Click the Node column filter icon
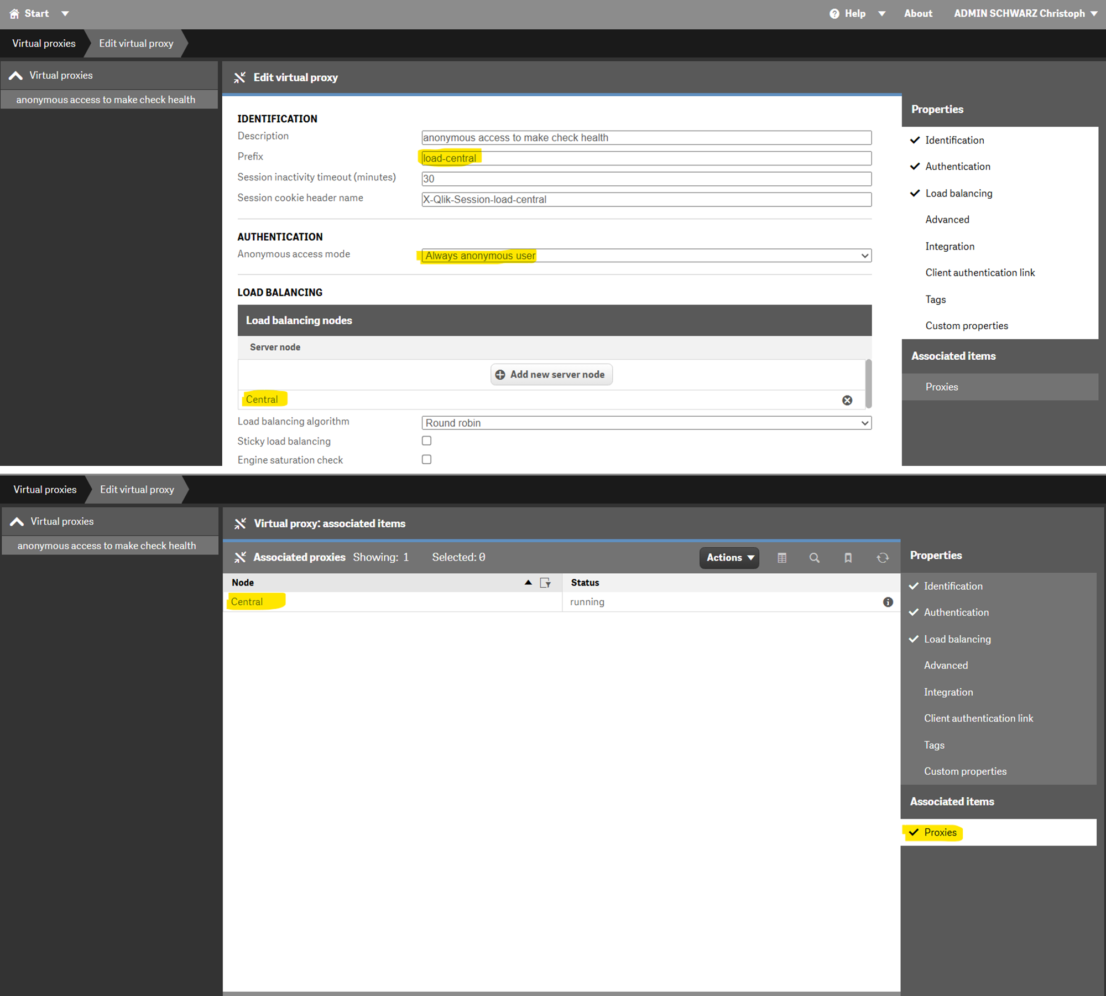 click(x=545, y=583)
